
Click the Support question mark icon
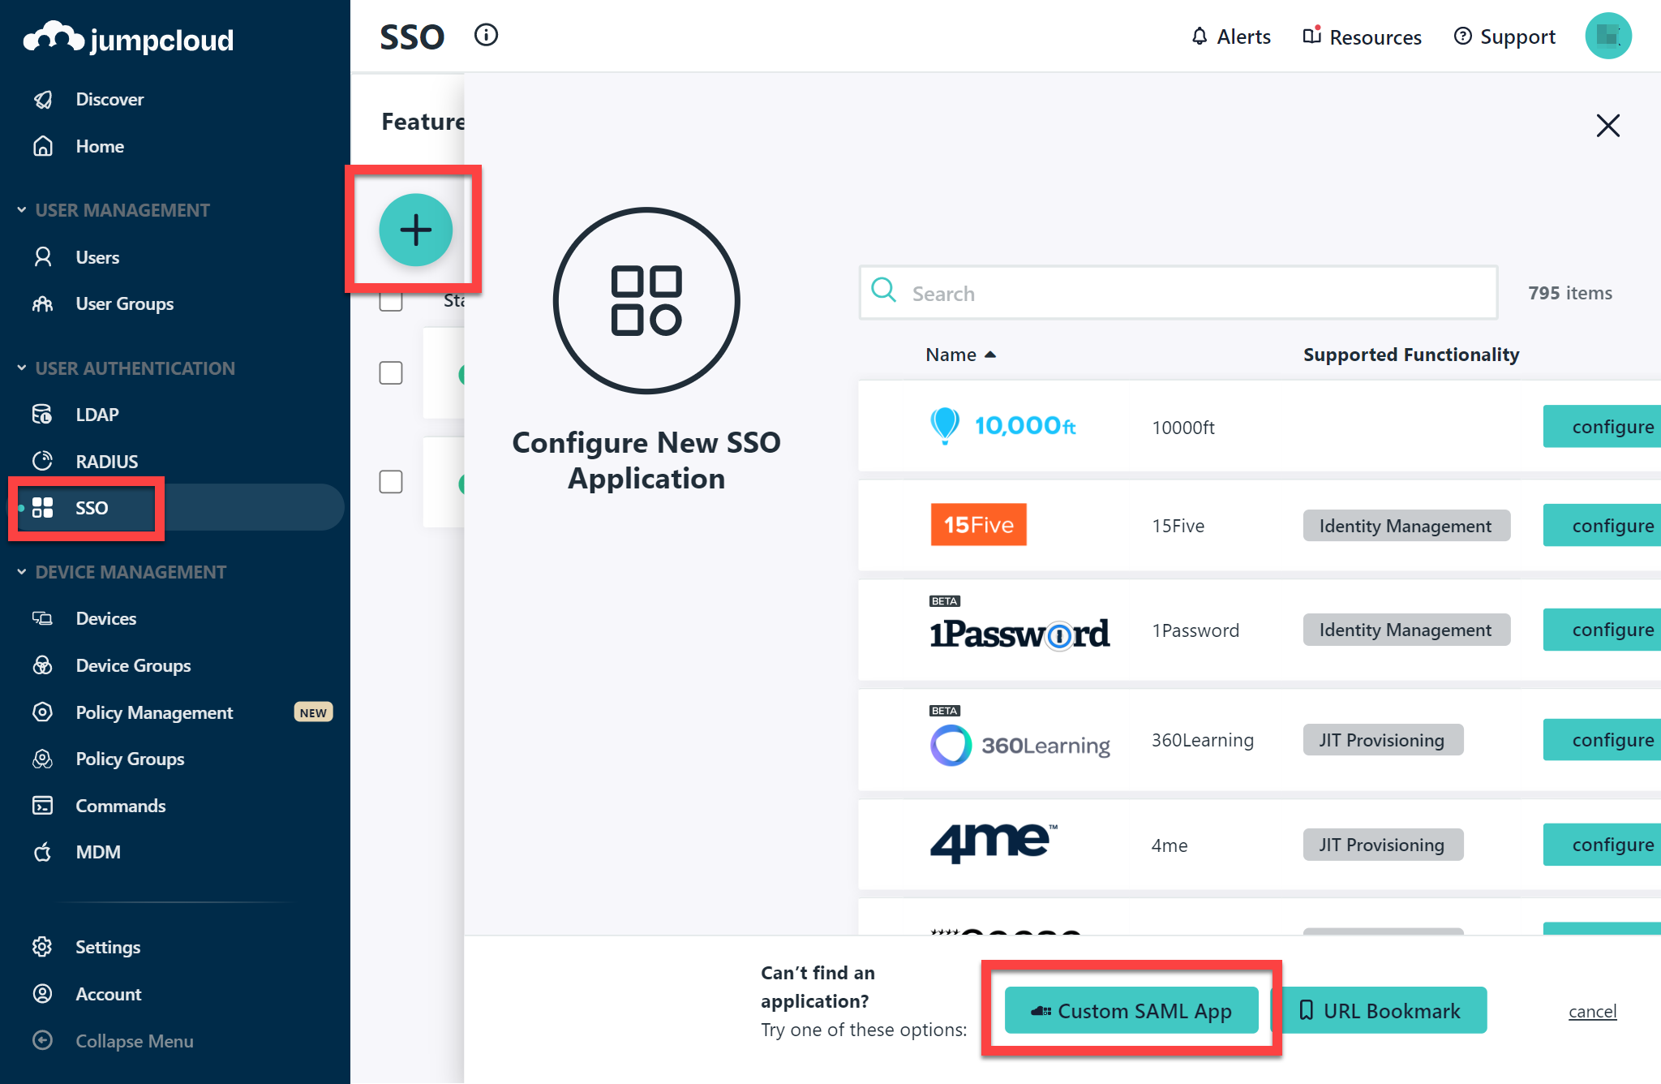1462,37
